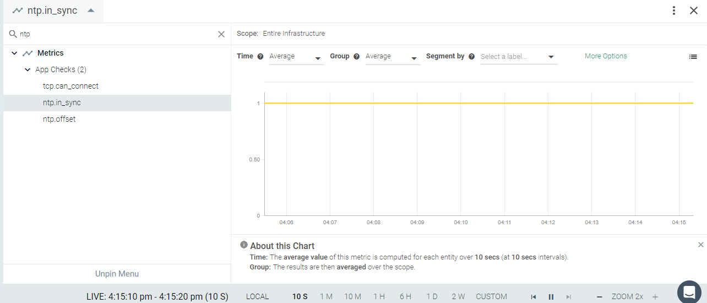707x303 pixels.
Task: Open the chat support bubble
Action: click(x=689, y=292)
